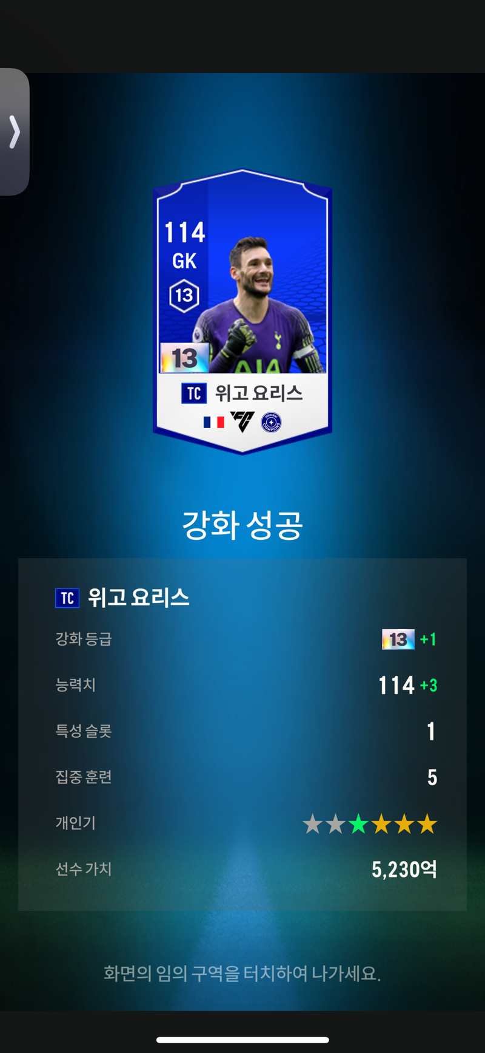
Task: Tap the 강화 성공 heading
Action: click(x=242, y=525)
